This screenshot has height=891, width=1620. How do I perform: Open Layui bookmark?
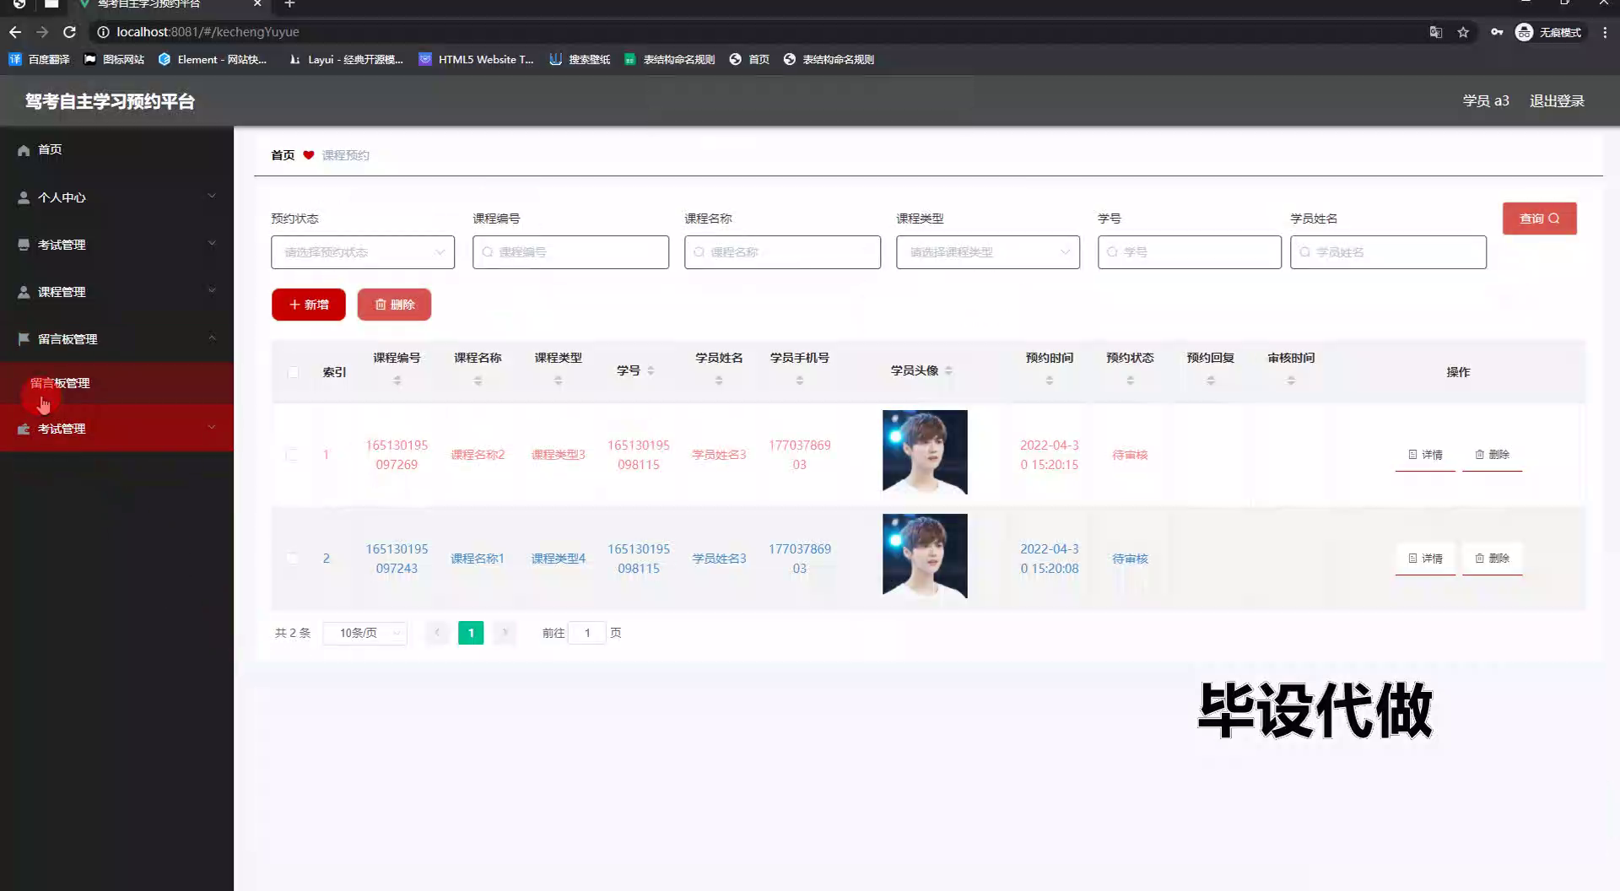346,59
